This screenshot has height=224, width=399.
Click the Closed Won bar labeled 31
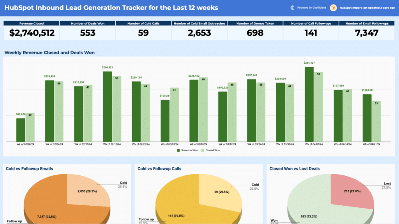[x=376, y=121]
